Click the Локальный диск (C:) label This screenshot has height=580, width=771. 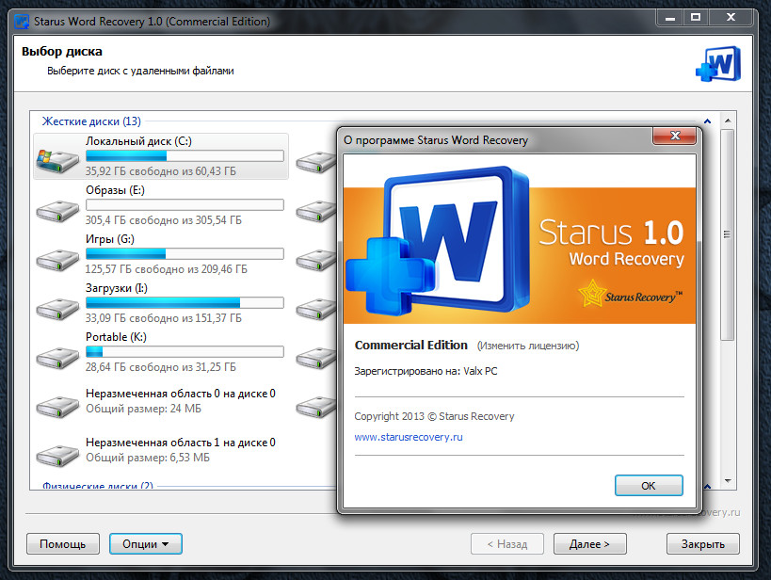138,141
